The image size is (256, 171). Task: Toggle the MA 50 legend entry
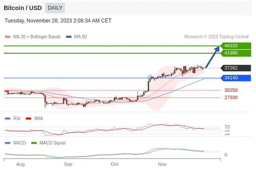(x=76, y=37)
